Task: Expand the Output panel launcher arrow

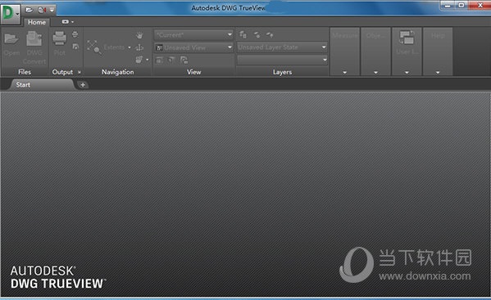Action: [x=80, y=72]
